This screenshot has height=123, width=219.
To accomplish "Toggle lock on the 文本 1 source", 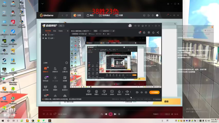I will click(46, 35).
